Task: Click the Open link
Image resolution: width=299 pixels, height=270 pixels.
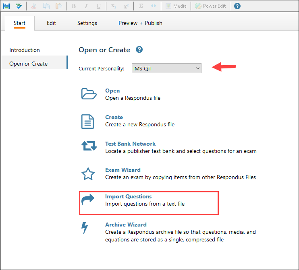Action: tap(112, 91)
